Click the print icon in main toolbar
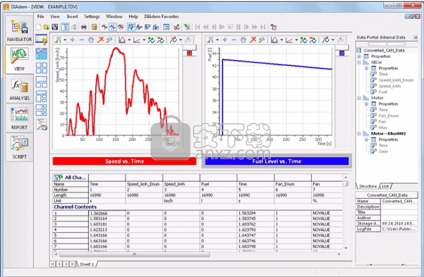424x277 pixels. [x=84, y=27]
